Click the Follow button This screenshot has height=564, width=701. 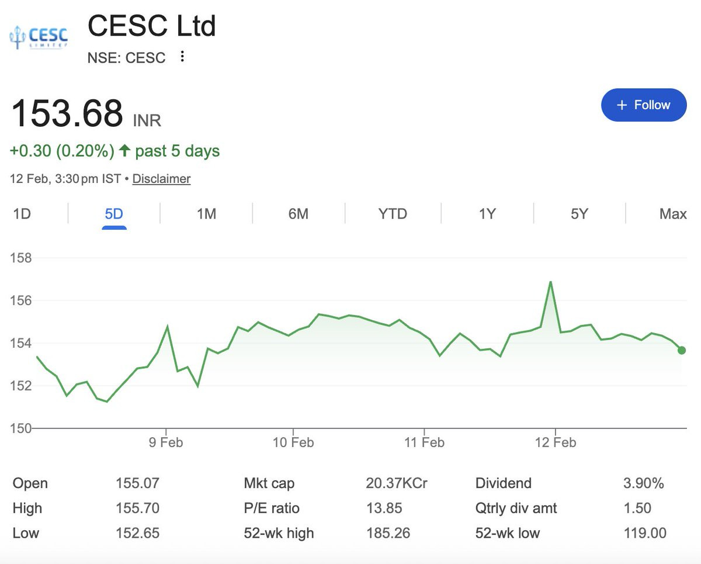click(643, 105)
